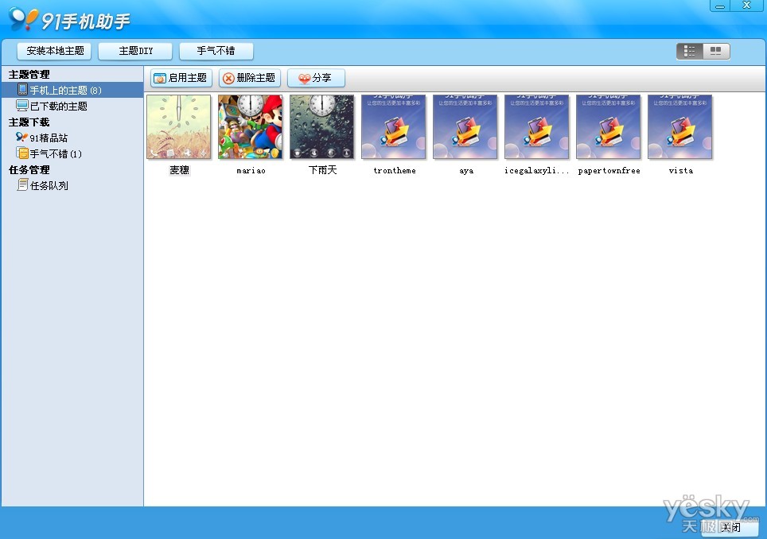
Task: Select the icegalaxyli... theme thumbnail
Action: click(x=536, y=127)
